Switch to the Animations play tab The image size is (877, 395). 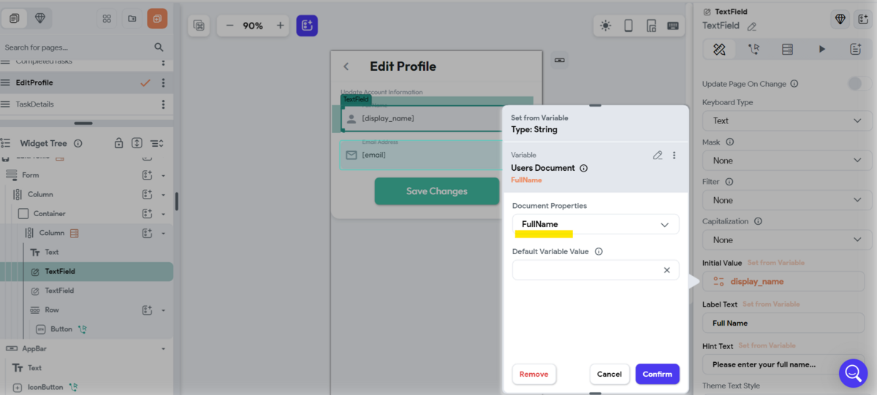point(821,49)
